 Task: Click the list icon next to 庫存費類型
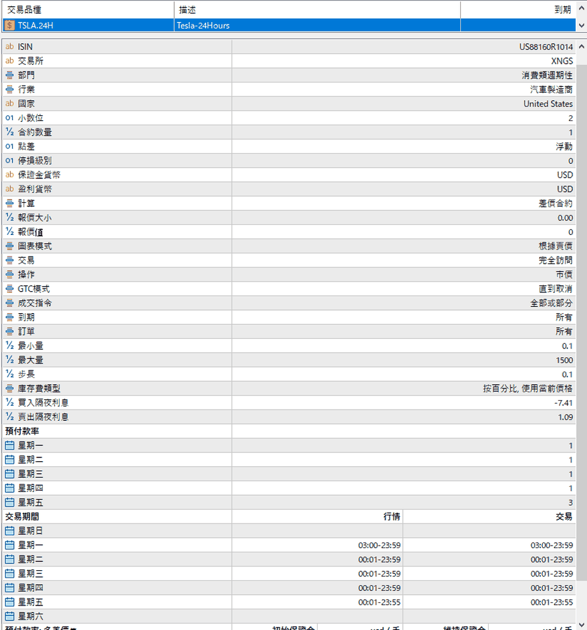[9, 388]
